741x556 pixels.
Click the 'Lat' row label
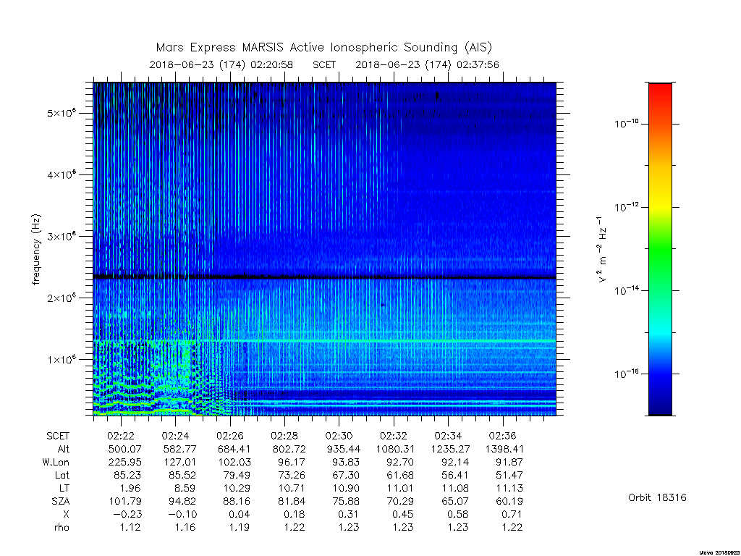tap(62, 475)
